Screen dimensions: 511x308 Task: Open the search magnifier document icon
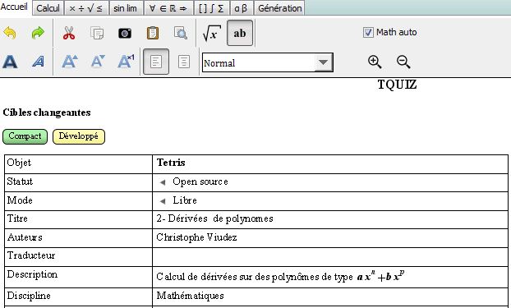[x=181, y=33]
